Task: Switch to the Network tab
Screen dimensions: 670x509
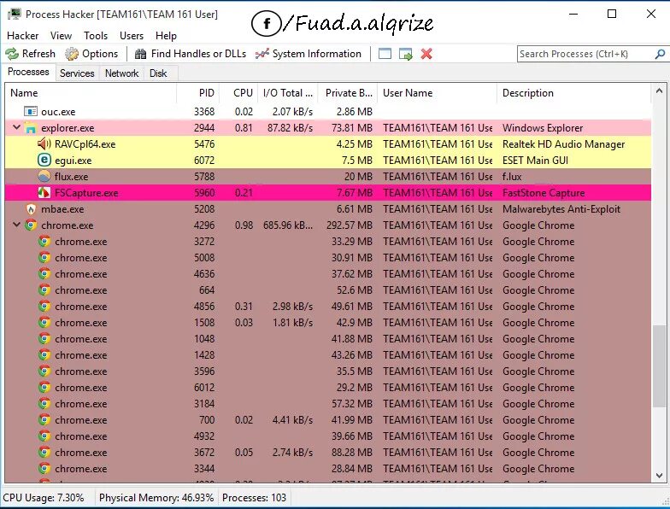Action: (121, 73)
